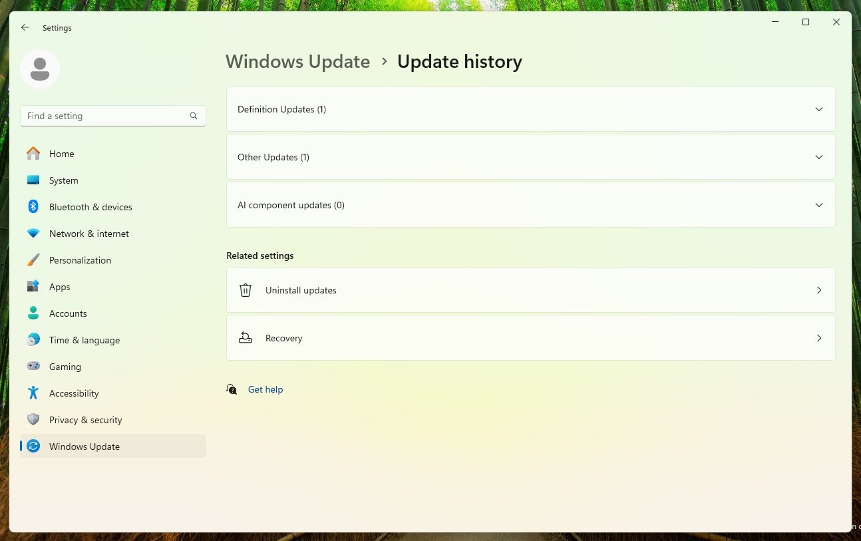Click the Get help link
Viewport: 861px width, 541px height.
(x=265, y=389)
